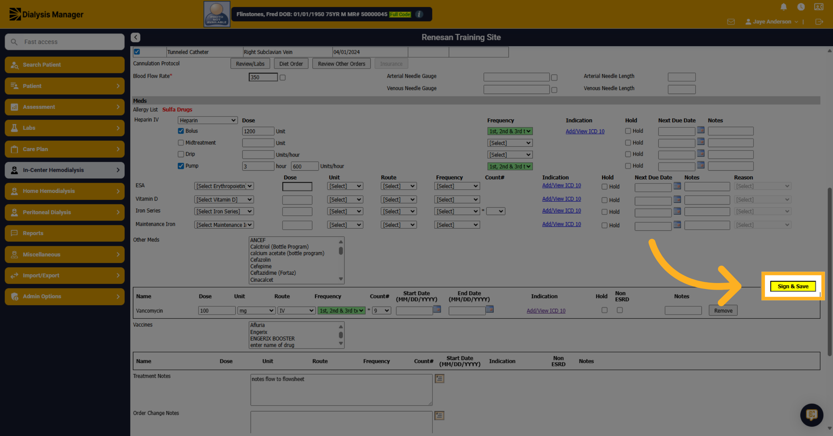The height and width of the screenshot is (436, 833).
Task: Open the contact card icon in header
Action: [x=819, y=7]
